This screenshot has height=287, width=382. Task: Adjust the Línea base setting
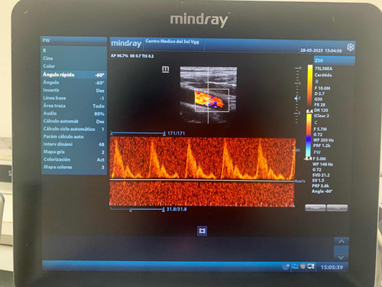(x=73, y=98)
